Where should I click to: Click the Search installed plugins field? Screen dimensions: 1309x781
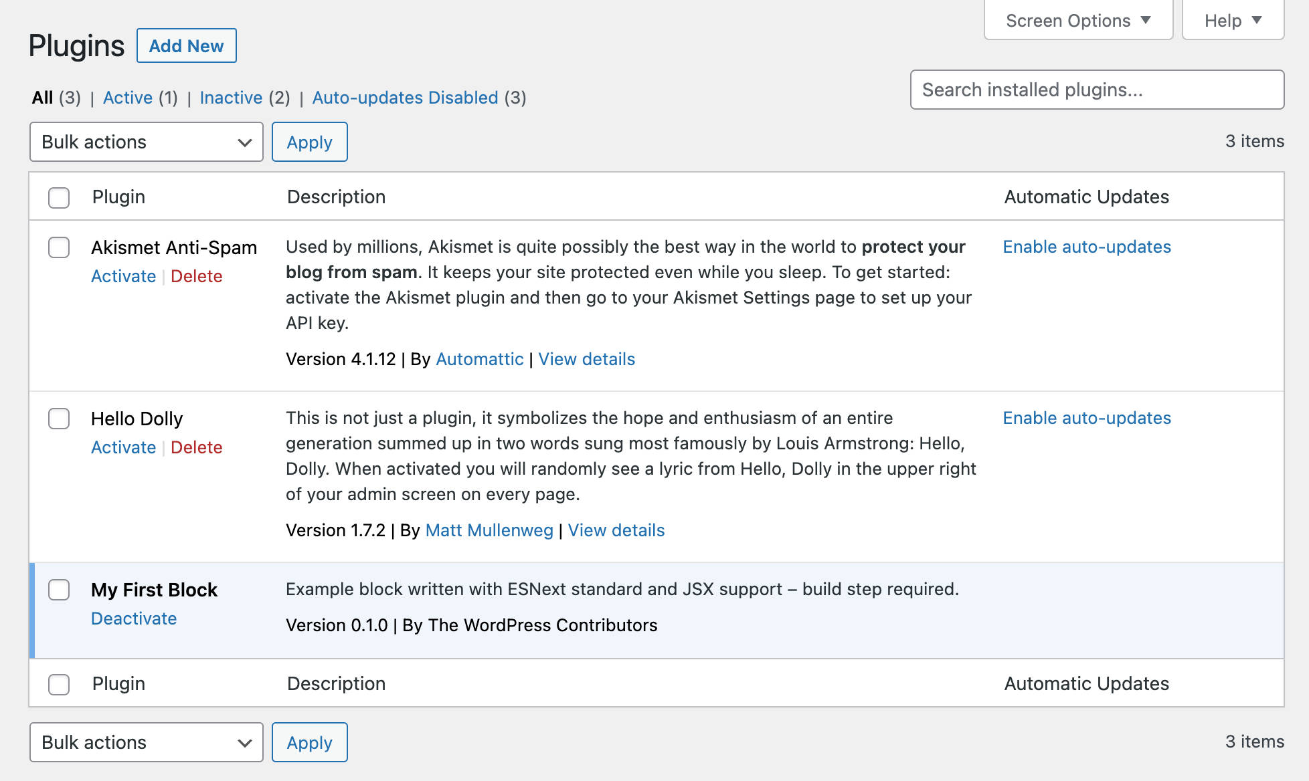[1098, 89]
